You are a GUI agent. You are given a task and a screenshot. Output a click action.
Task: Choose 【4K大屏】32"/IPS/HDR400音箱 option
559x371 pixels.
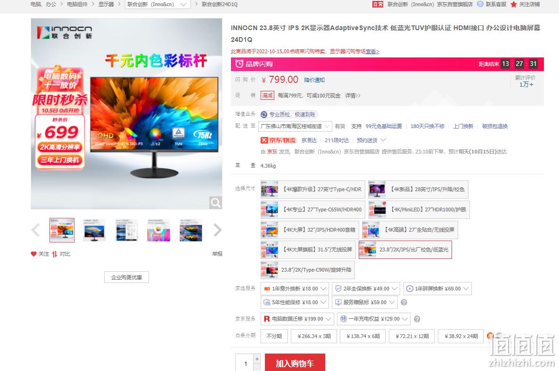310,230
